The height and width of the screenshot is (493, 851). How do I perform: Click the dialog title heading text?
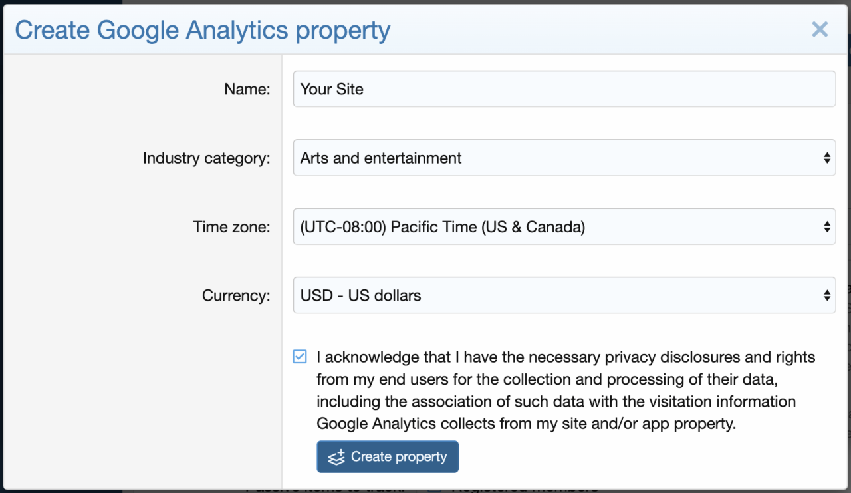(x=202, y=30)
